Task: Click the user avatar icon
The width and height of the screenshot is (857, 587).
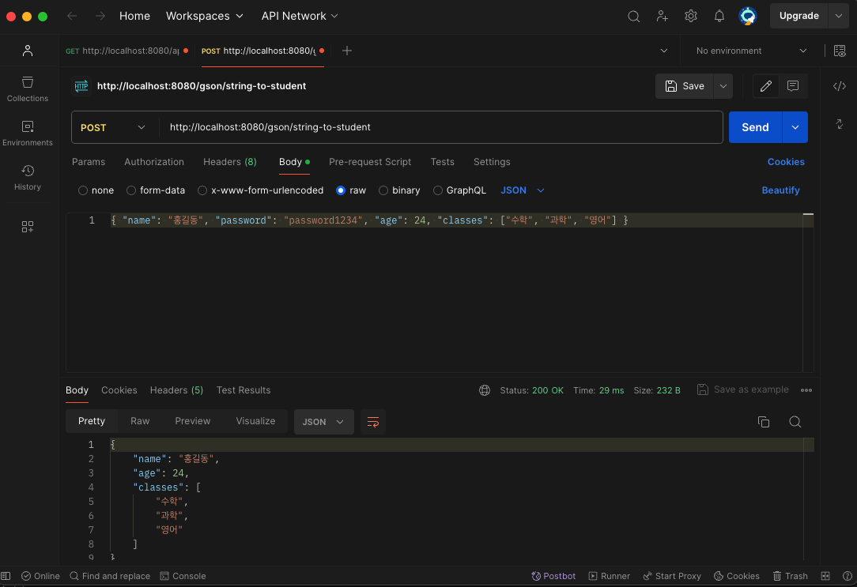Action: tap(748, 17)
